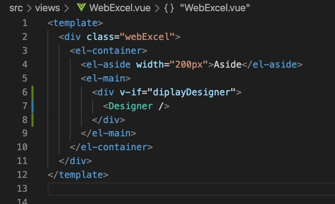335x204 pixels.
Task: Click the 'webExcel' class value
Action: pos(147,37)
